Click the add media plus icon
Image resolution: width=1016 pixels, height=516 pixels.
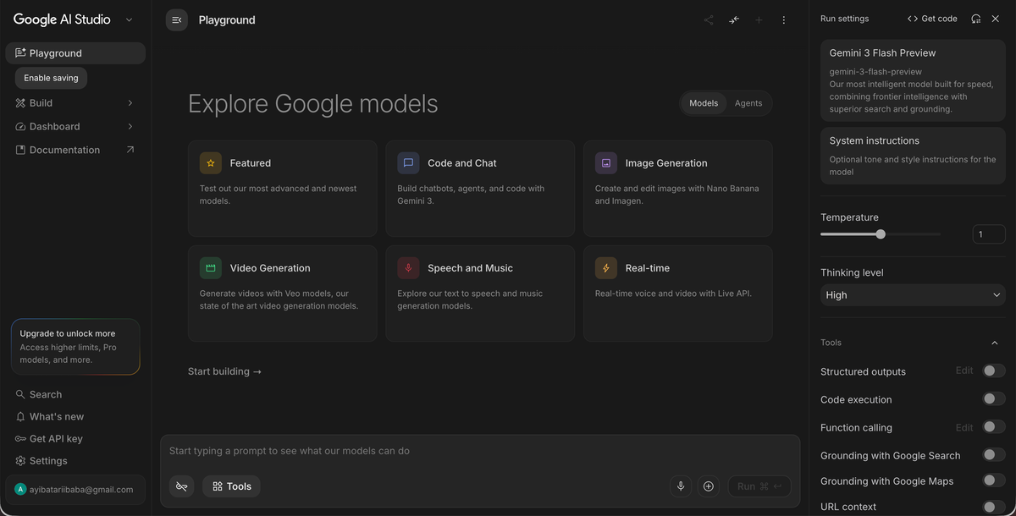point(709,486)
